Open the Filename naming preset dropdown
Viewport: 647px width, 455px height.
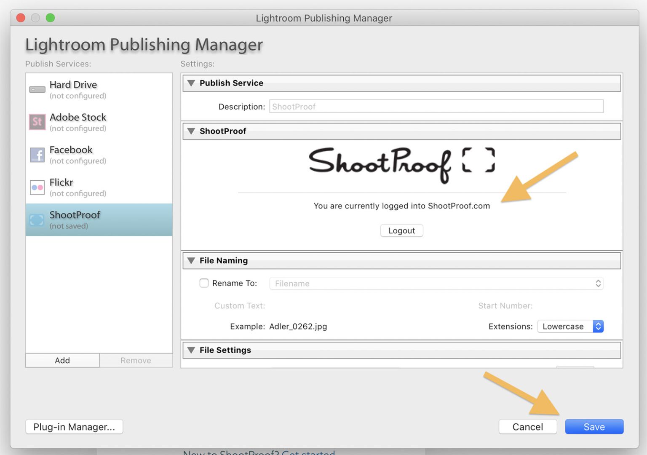[436, 283]
